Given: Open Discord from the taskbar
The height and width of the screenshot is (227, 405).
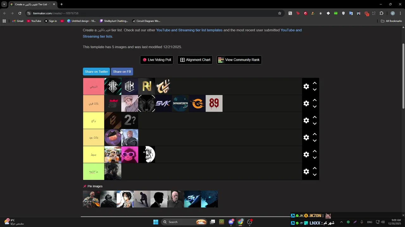Looking at the screenshot, I should [231, 222].
